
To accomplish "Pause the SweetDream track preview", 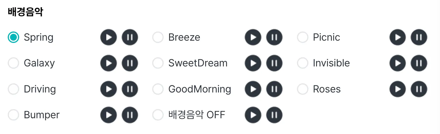I will pos(274,63).
